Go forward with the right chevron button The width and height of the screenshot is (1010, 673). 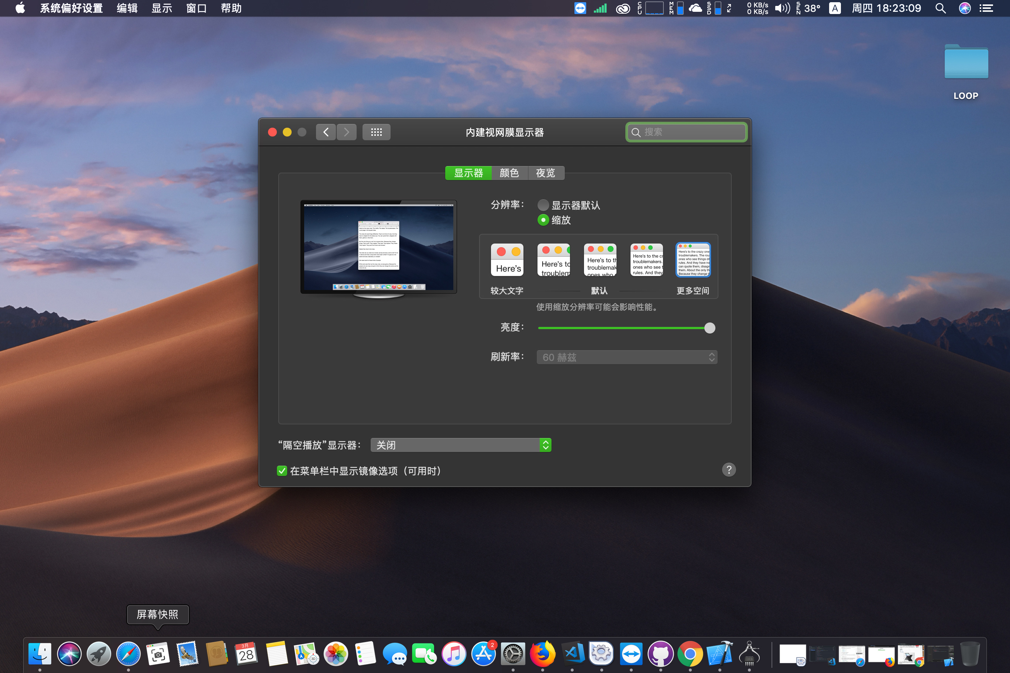347,132
